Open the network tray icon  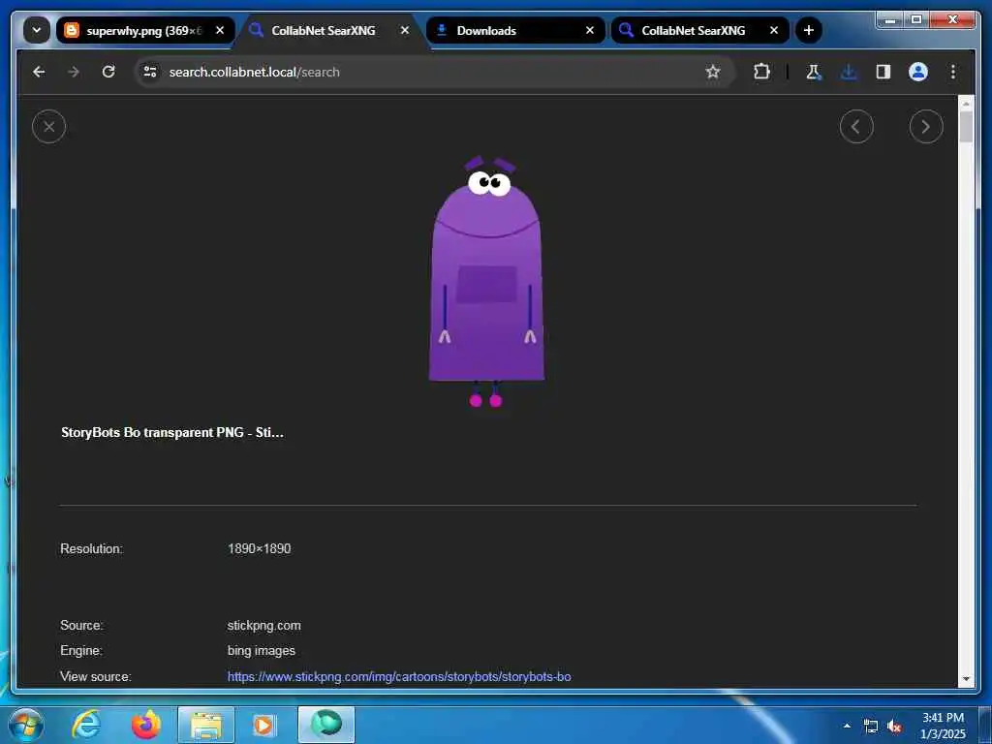click(x=871, y=727)
